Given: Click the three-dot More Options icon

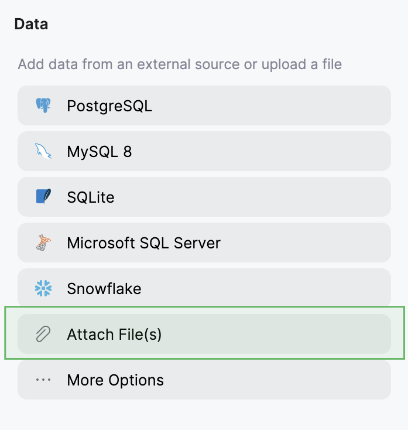Looking at the screenshot, I should [x=43, y=380].
